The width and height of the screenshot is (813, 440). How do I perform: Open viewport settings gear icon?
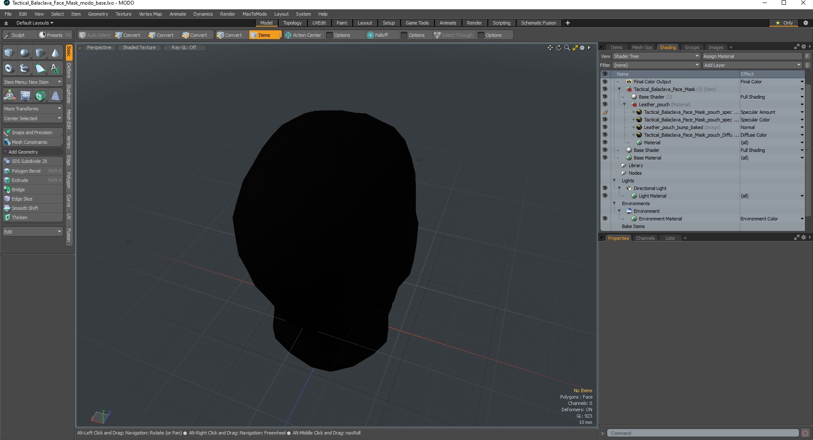point(582,48)
